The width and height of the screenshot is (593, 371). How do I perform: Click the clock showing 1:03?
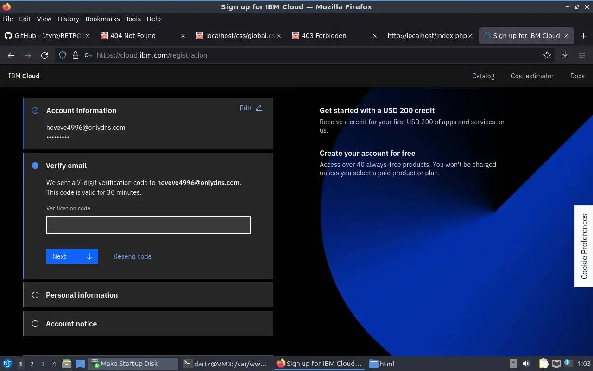tap(584, 364)
